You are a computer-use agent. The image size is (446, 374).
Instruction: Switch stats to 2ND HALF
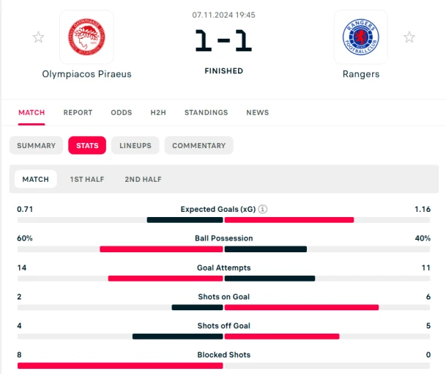point(143,179)
